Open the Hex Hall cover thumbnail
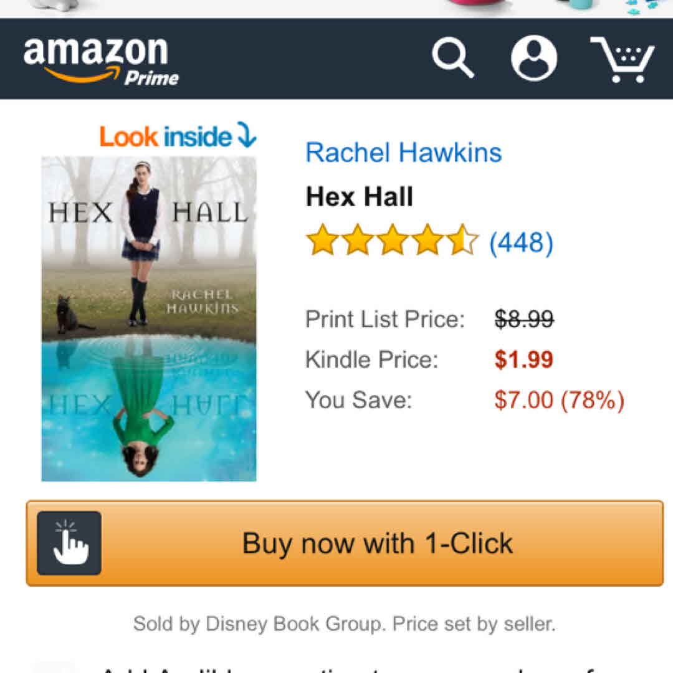 click(x=149, y=319)
